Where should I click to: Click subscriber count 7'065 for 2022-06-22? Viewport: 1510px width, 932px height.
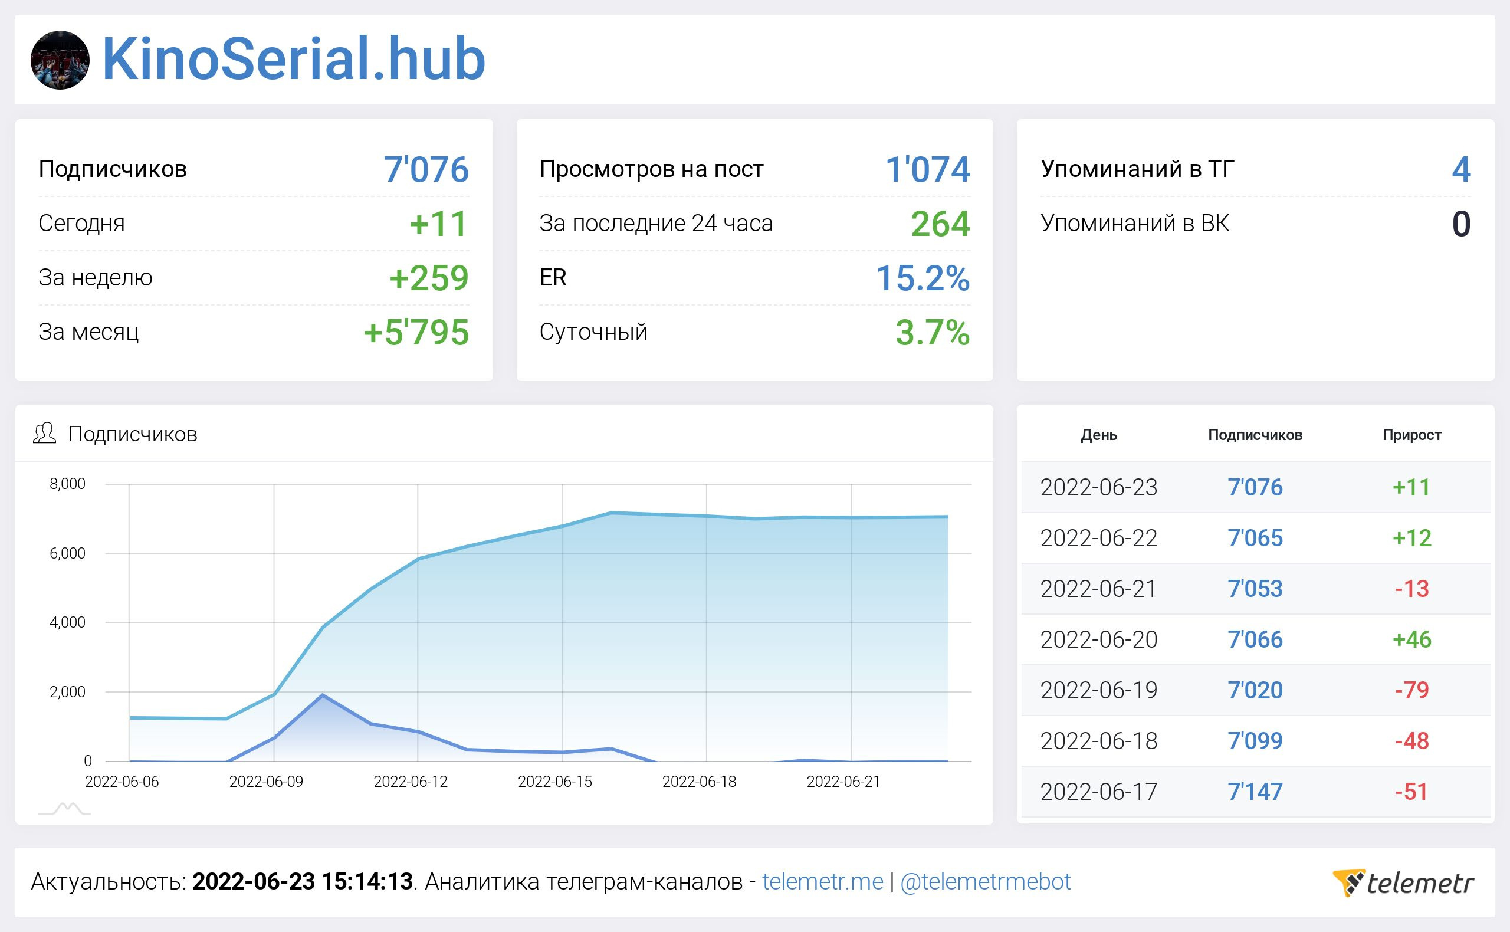tap(1255, 538)
